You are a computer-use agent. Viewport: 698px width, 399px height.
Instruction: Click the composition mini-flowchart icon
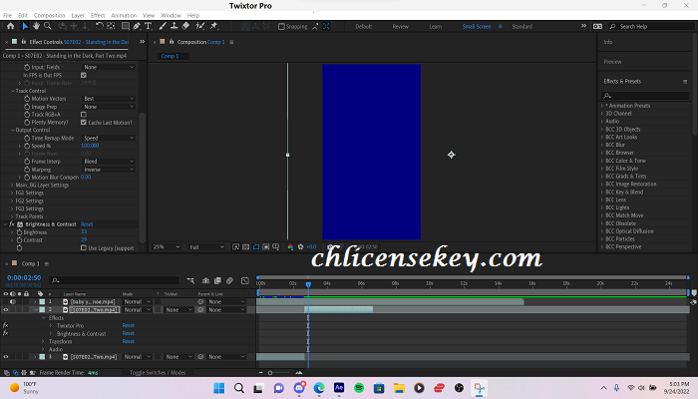point(190,280)
